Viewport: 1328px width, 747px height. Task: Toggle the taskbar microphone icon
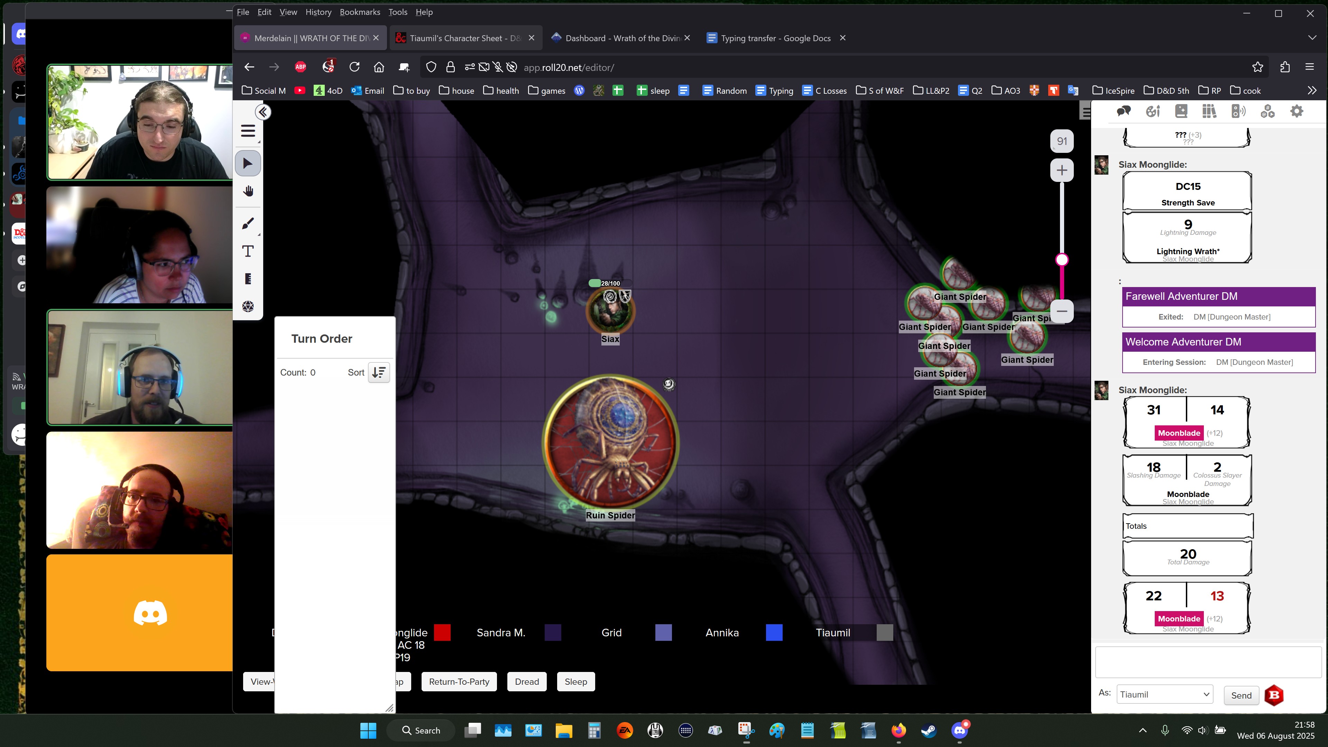pos(1164,730)
